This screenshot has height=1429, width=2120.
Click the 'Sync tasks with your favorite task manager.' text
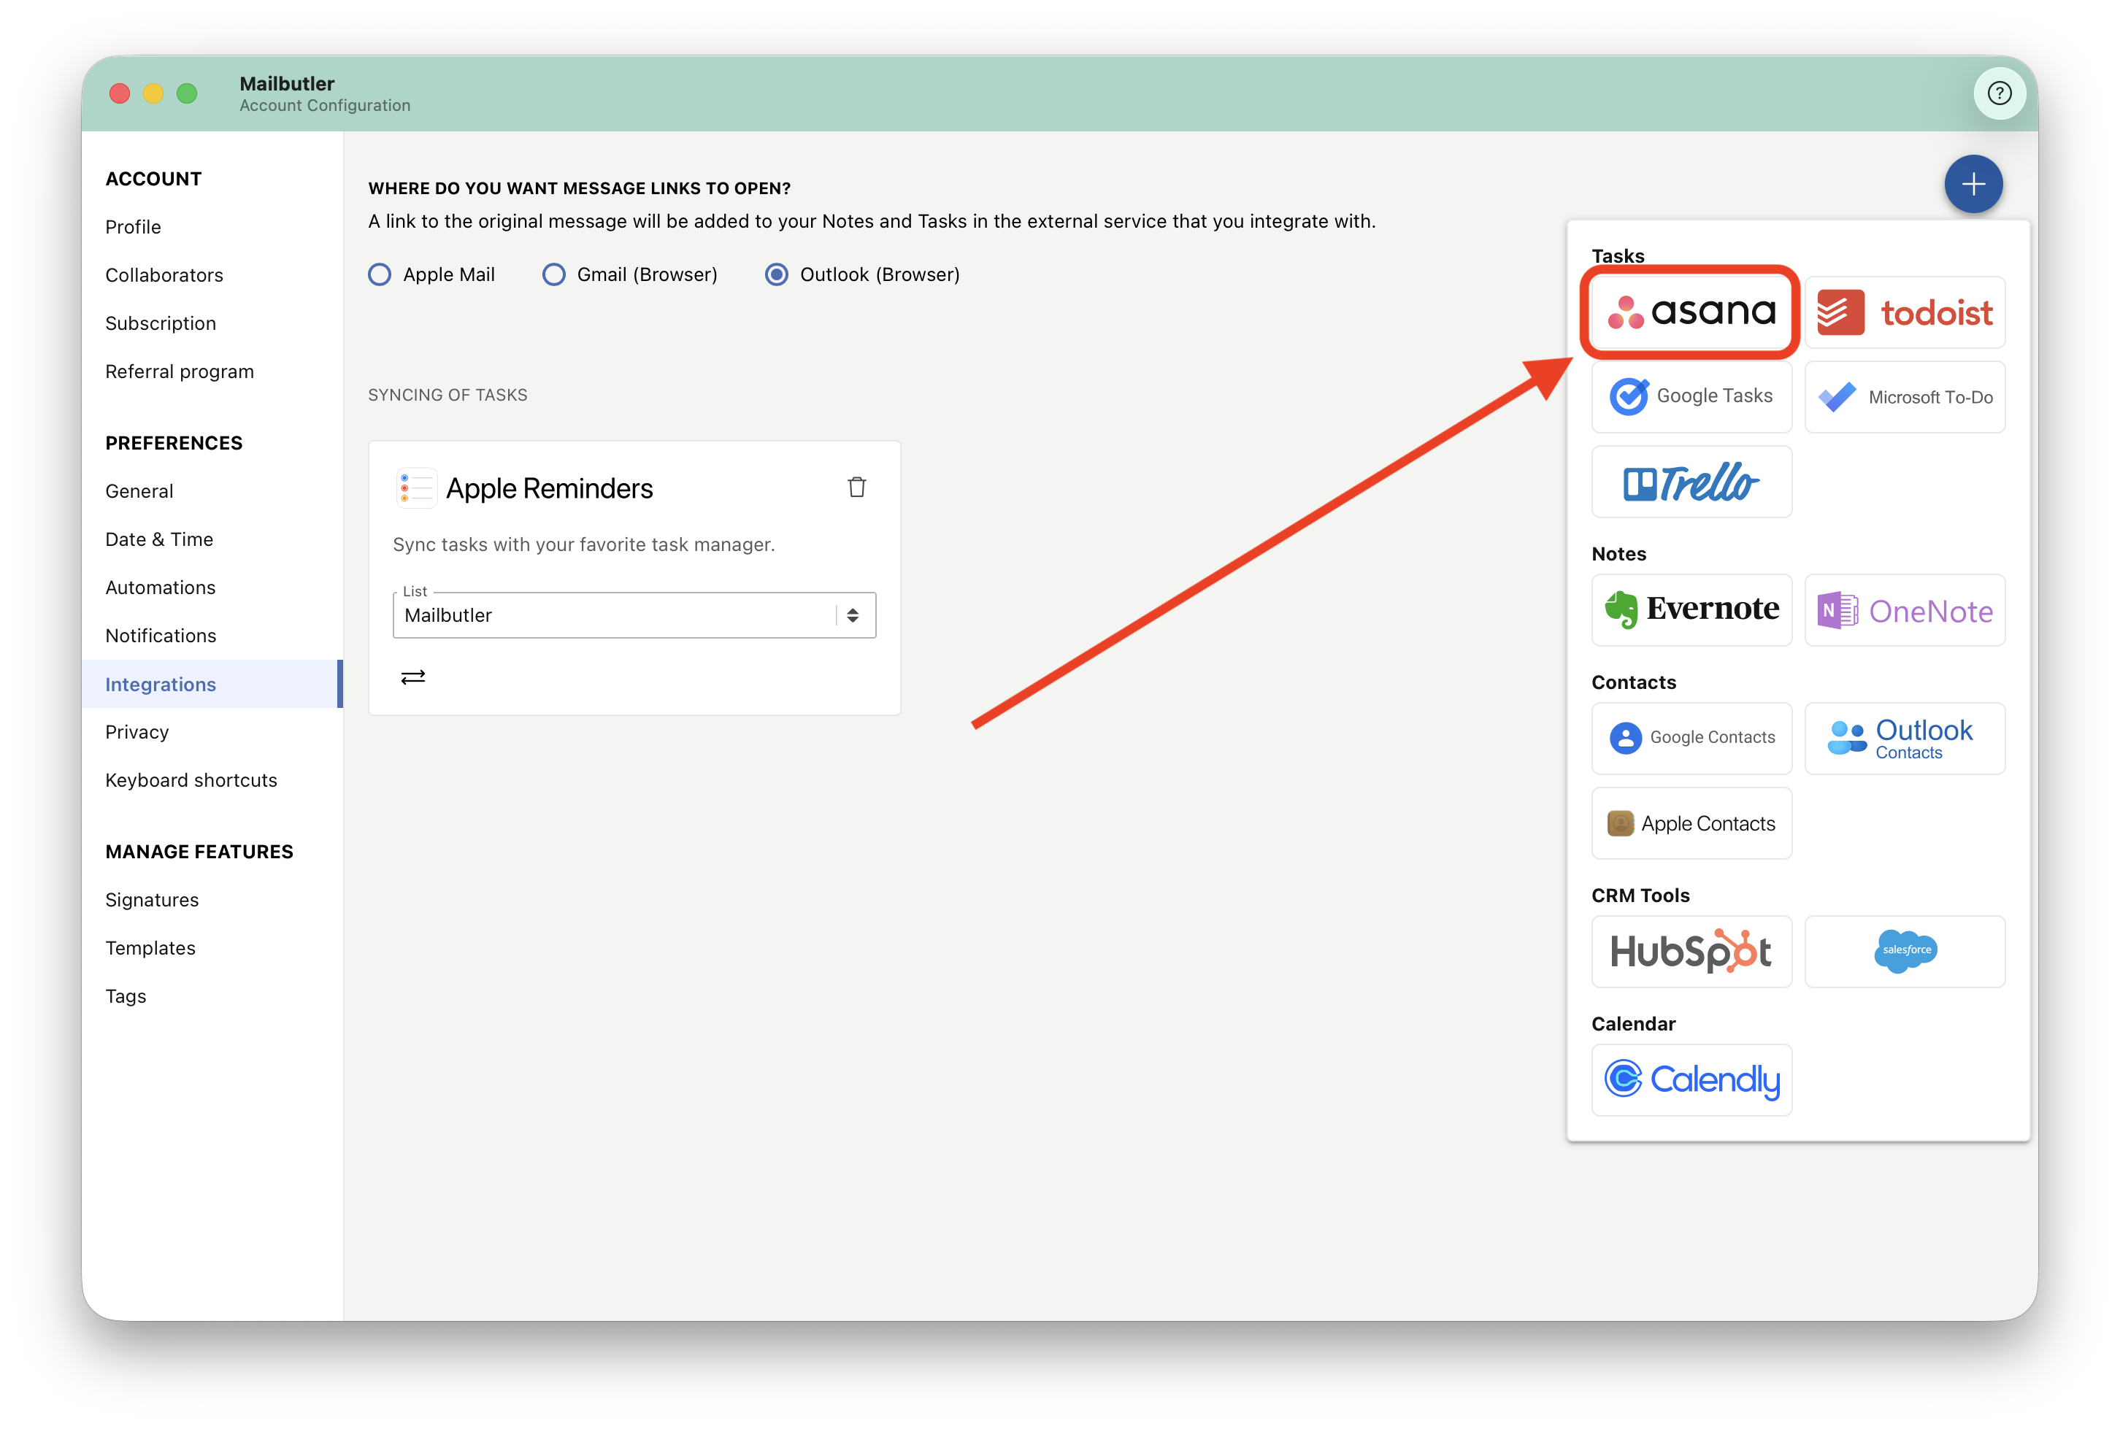click(583, 544)
